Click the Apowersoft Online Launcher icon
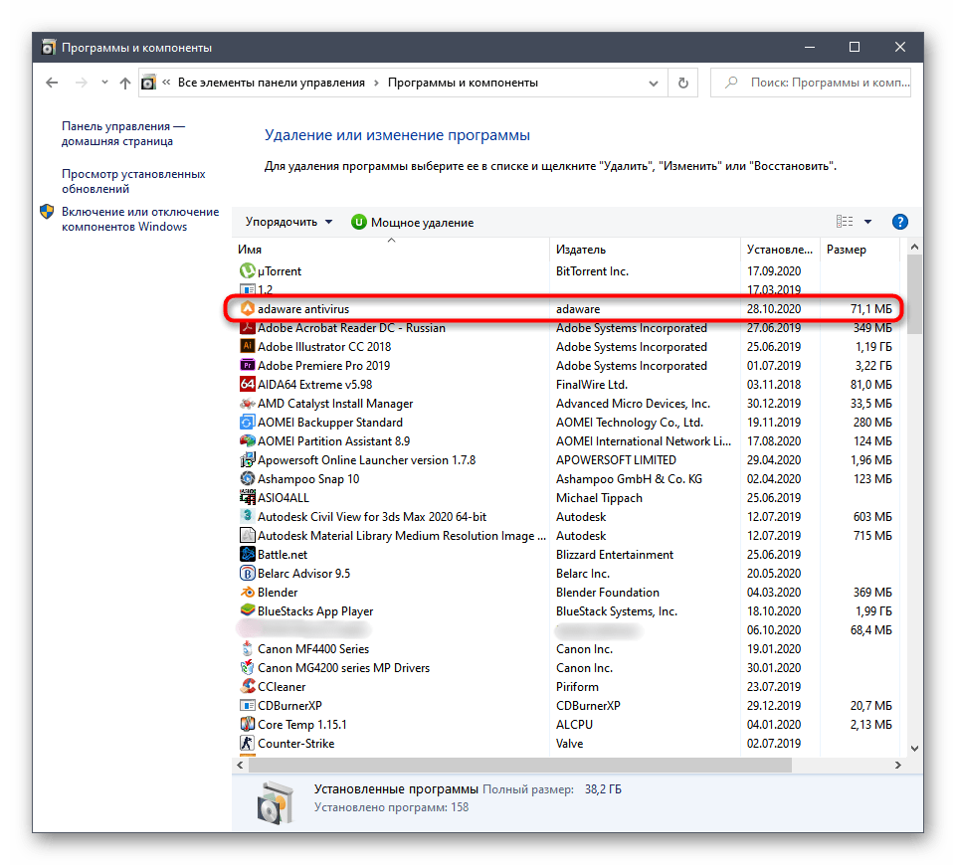Image resolution: width=956 pixels, height=865 pixels. pyautogui.click(x=247, y=460)
